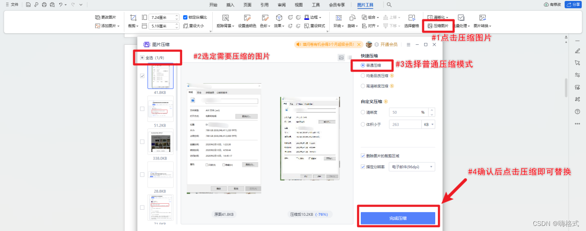The image size is (586, 231).
Task: Click the 抠除背景 icon
Action: [226, 18]
